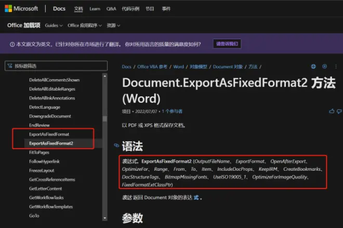The width and height of the screenshot is (343, 228).
Task: Open 对象模型 breadcrumb link
Action: click(198, 67)
